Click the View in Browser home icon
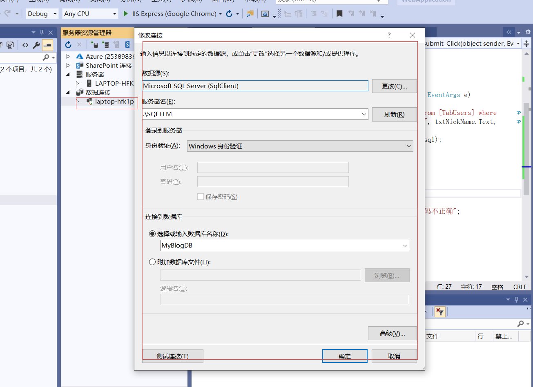This screenshot has height=387, width=533. pos(266,14)
